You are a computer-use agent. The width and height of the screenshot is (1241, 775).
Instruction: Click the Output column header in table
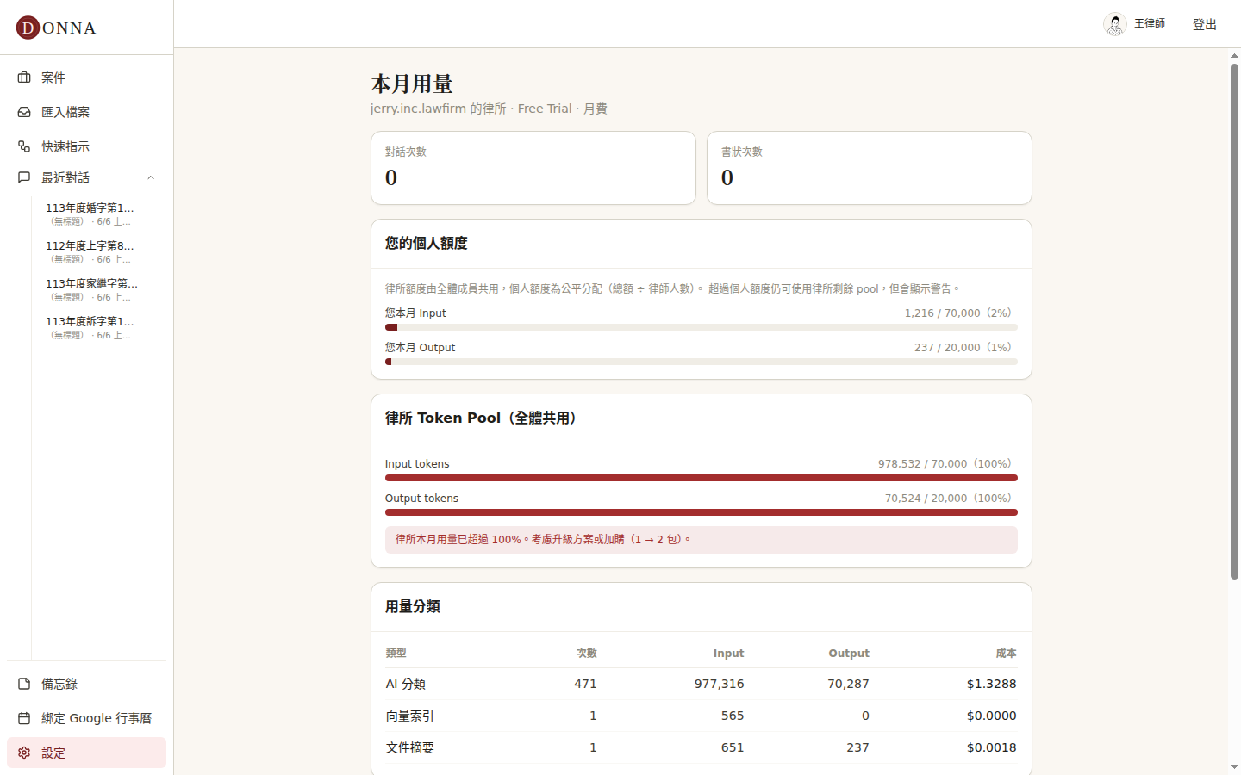coord(849,653)
